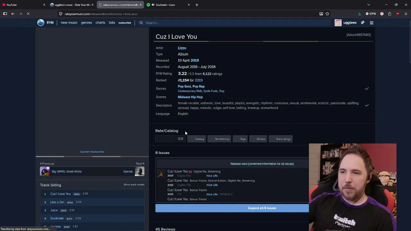Open the lists menu
411x231 pixels.
pos(112,23)
